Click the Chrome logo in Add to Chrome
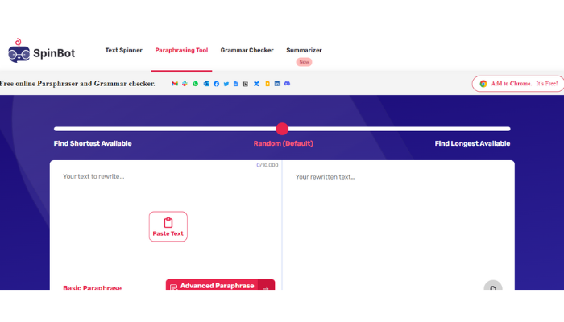This screenshot has width=564, height=322. 483,84
